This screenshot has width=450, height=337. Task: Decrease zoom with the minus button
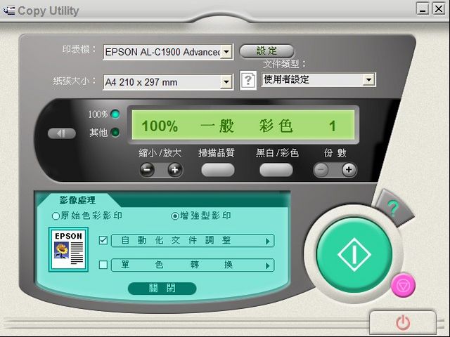coord(147,170)
